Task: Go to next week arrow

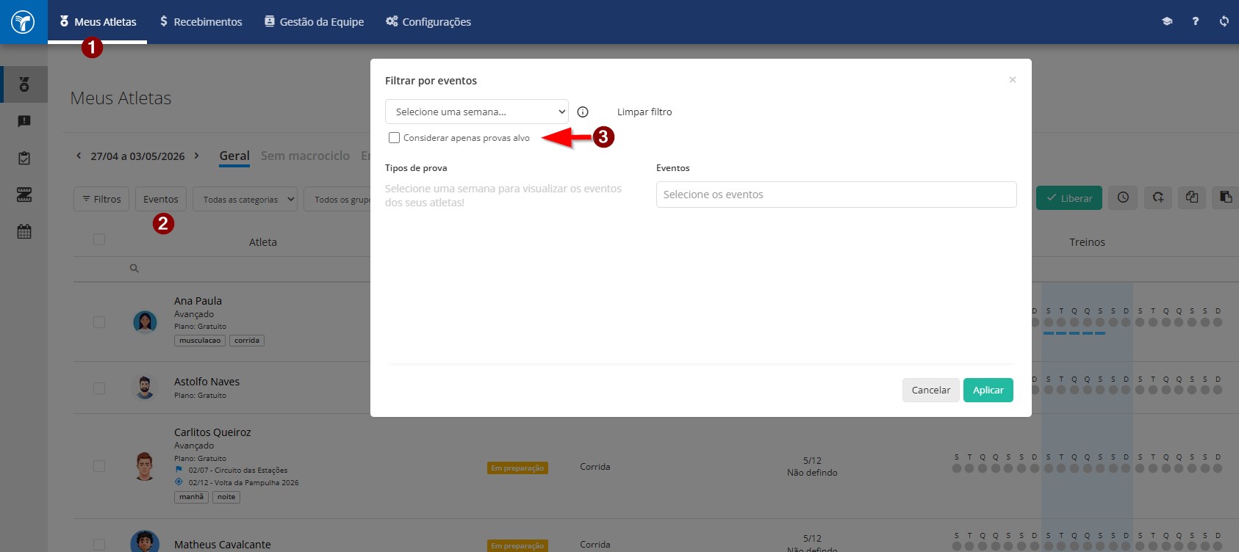Action: pos(196,156)
